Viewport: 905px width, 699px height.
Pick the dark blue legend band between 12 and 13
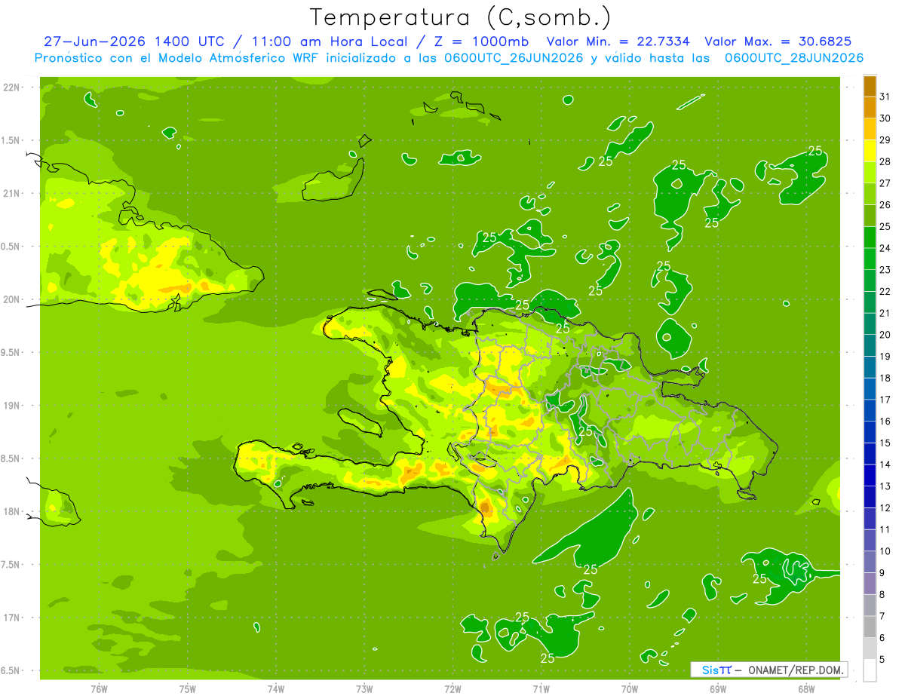coord(870,498)
